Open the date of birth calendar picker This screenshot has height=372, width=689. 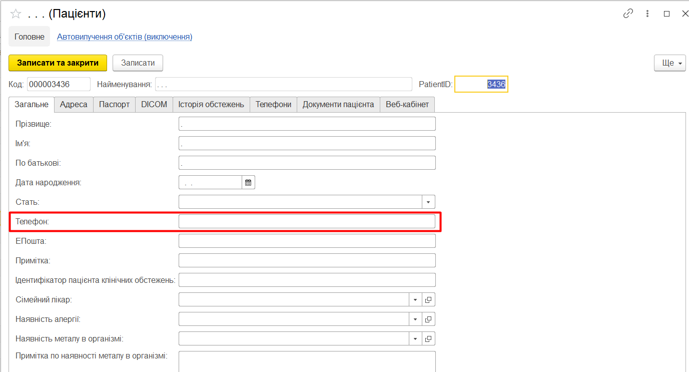click(249, 183)
